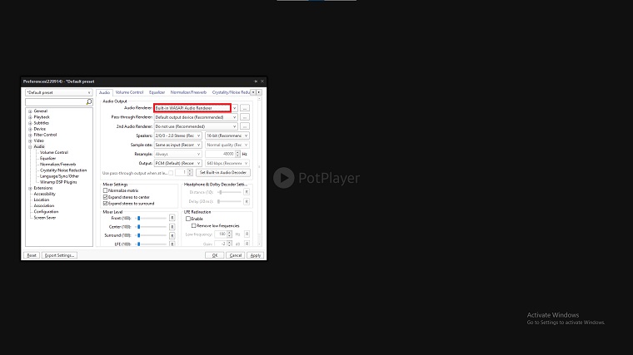
Task: Select Winamp DSP Plugins in tree
Action: point(58,182)
